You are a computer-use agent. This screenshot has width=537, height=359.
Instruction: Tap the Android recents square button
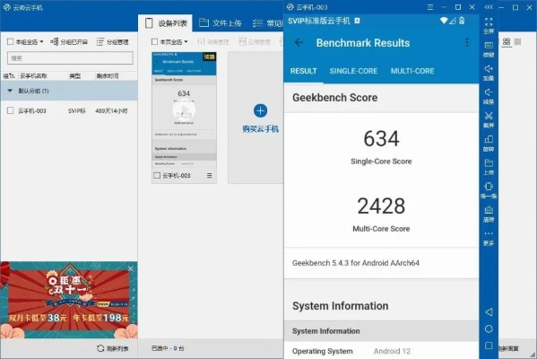(x=489, y=346)
